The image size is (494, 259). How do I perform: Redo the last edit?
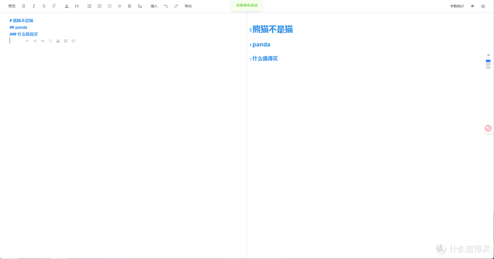[x=176, y=6]
